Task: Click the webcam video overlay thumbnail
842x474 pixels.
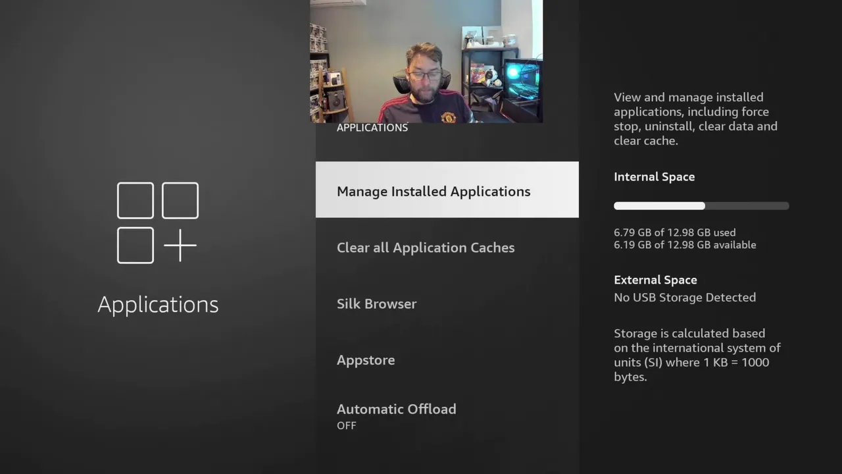Action: pyautogui.click(x=426, y=61)
